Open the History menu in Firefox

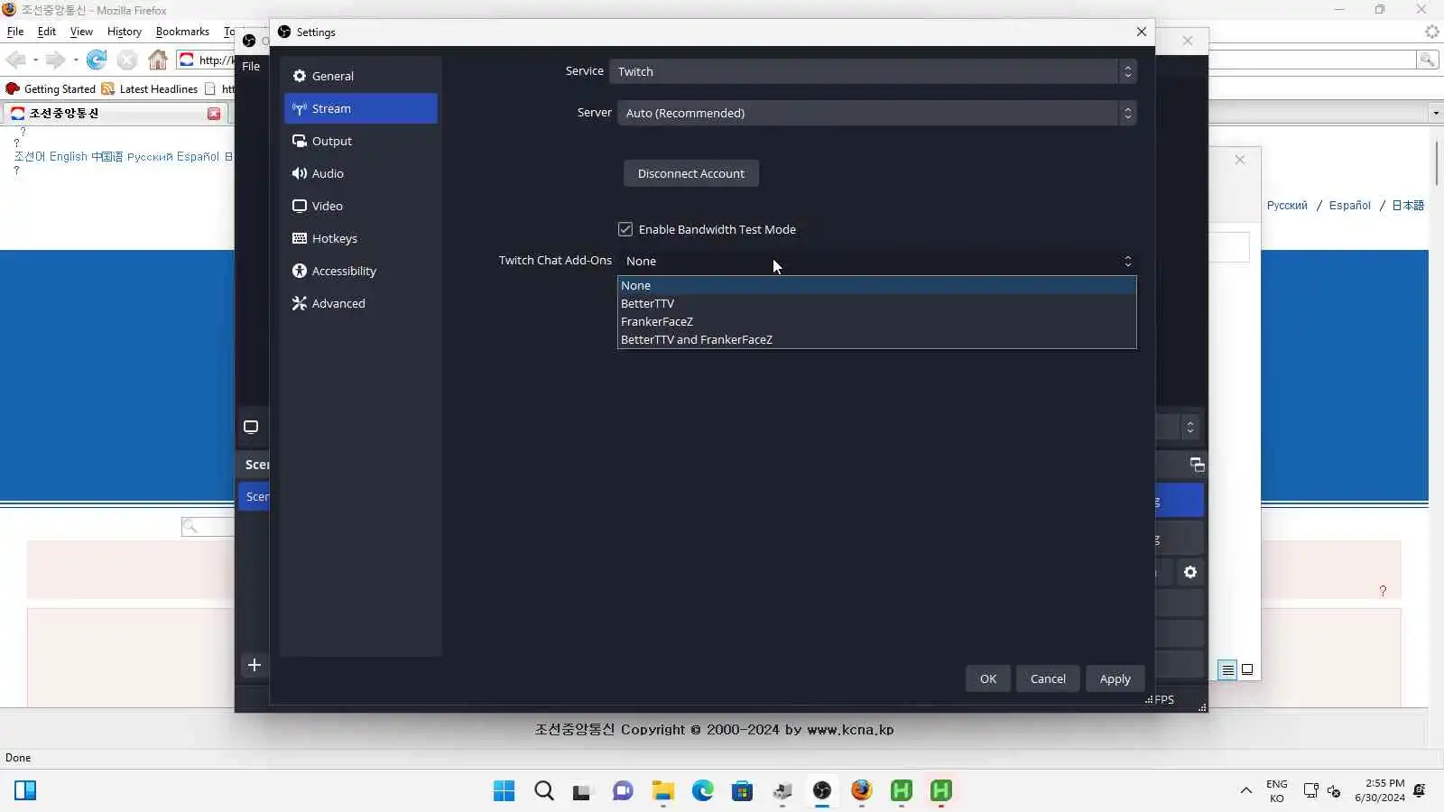tap(125, 32)
